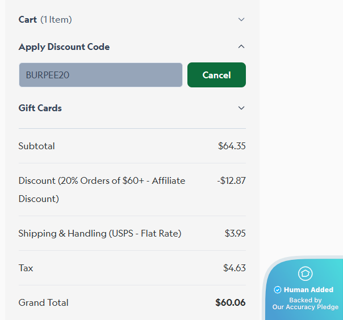Click the blue verified checkmark icon

tap(277, 290)
